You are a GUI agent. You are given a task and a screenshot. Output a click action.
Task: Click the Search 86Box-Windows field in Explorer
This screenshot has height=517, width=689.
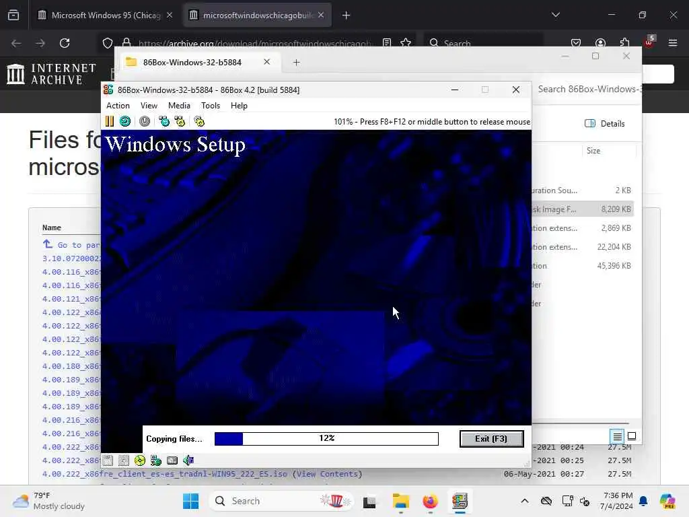click(x=588, y=90)
